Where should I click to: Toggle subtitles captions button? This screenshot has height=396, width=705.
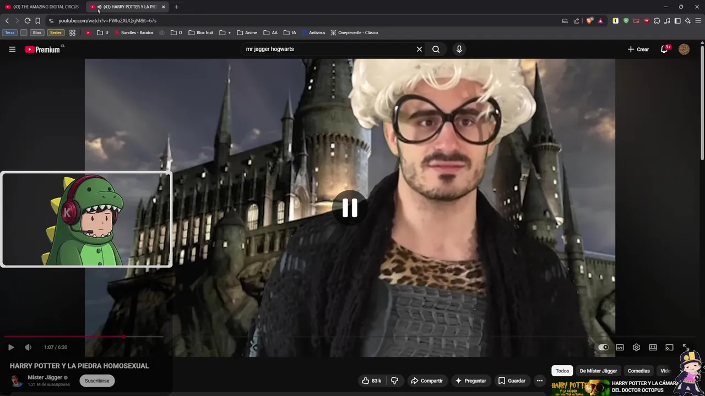click(x=620, y=347)
